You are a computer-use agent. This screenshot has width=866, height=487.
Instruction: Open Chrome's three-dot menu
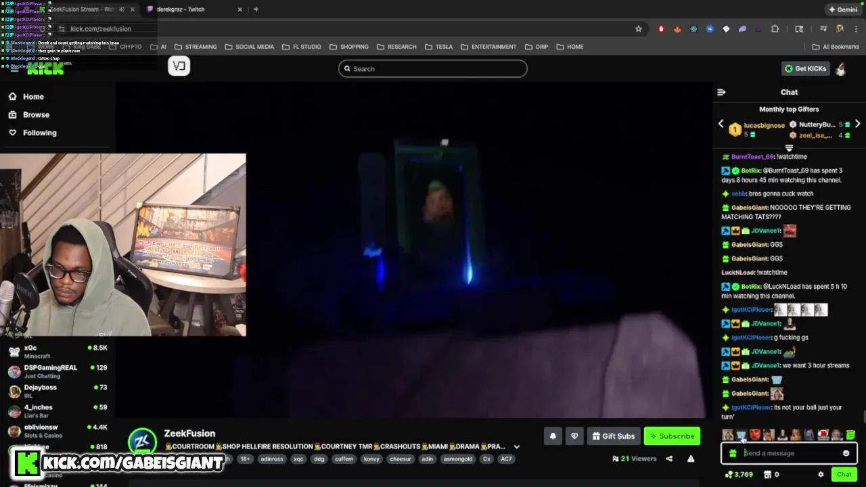point(856,29)
